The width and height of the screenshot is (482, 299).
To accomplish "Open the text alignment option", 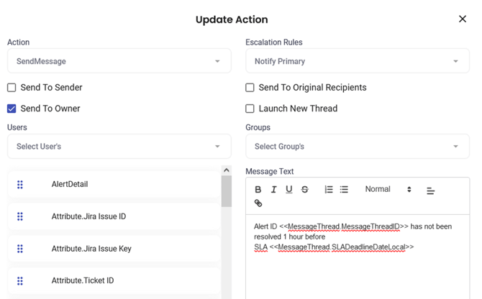I will [430, 191].
